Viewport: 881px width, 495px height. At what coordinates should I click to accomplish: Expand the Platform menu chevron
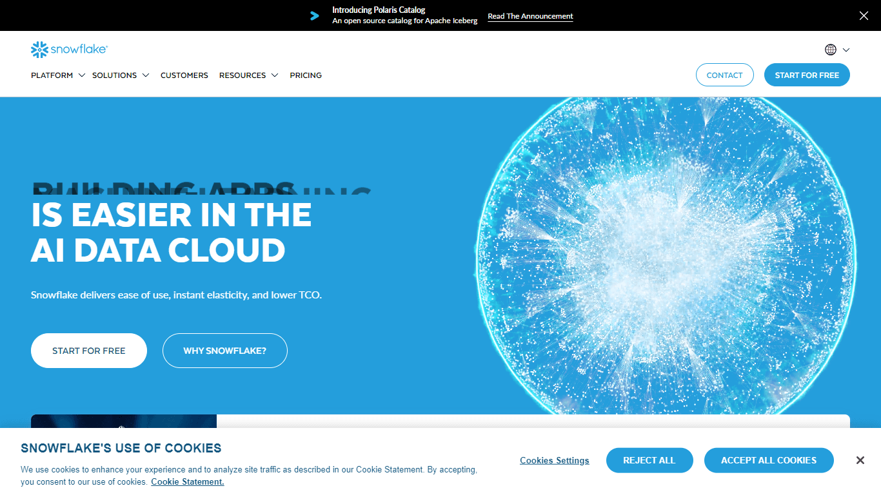(x=82, y=75)
